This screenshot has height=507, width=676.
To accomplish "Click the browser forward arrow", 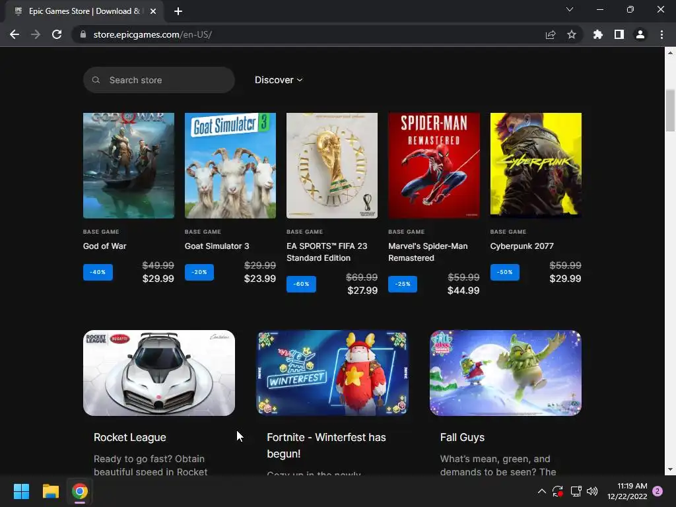I will [36, 34].
